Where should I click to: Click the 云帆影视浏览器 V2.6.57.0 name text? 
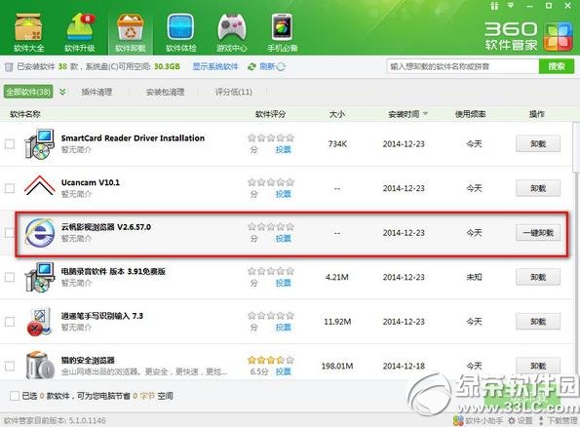coord(106,227)
